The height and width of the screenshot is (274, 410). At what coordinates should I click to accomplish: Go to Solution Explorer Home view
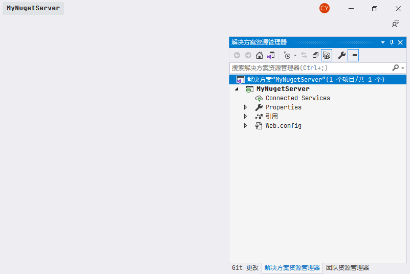pyautogui.click(x=260, y=55)
